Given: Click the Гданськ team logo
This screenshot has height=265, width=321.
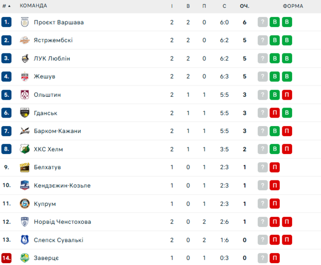Looking at the screenshot, I should [x=25, y=113].
